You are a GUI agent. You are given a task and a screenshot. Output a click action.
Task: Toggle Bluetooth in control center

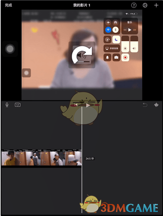(x=115, y=30)
